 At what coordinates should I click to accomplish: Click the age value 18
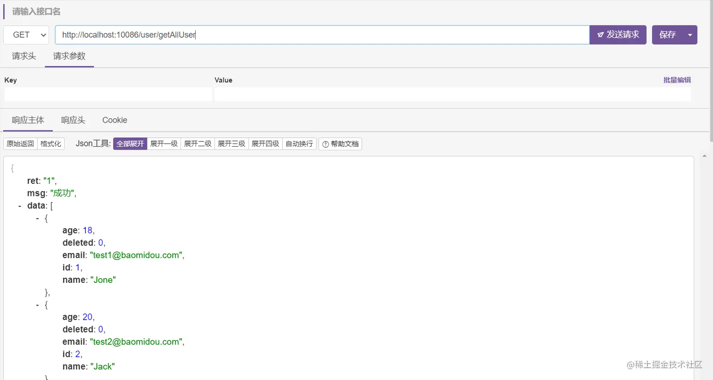(x=87, y=231)
